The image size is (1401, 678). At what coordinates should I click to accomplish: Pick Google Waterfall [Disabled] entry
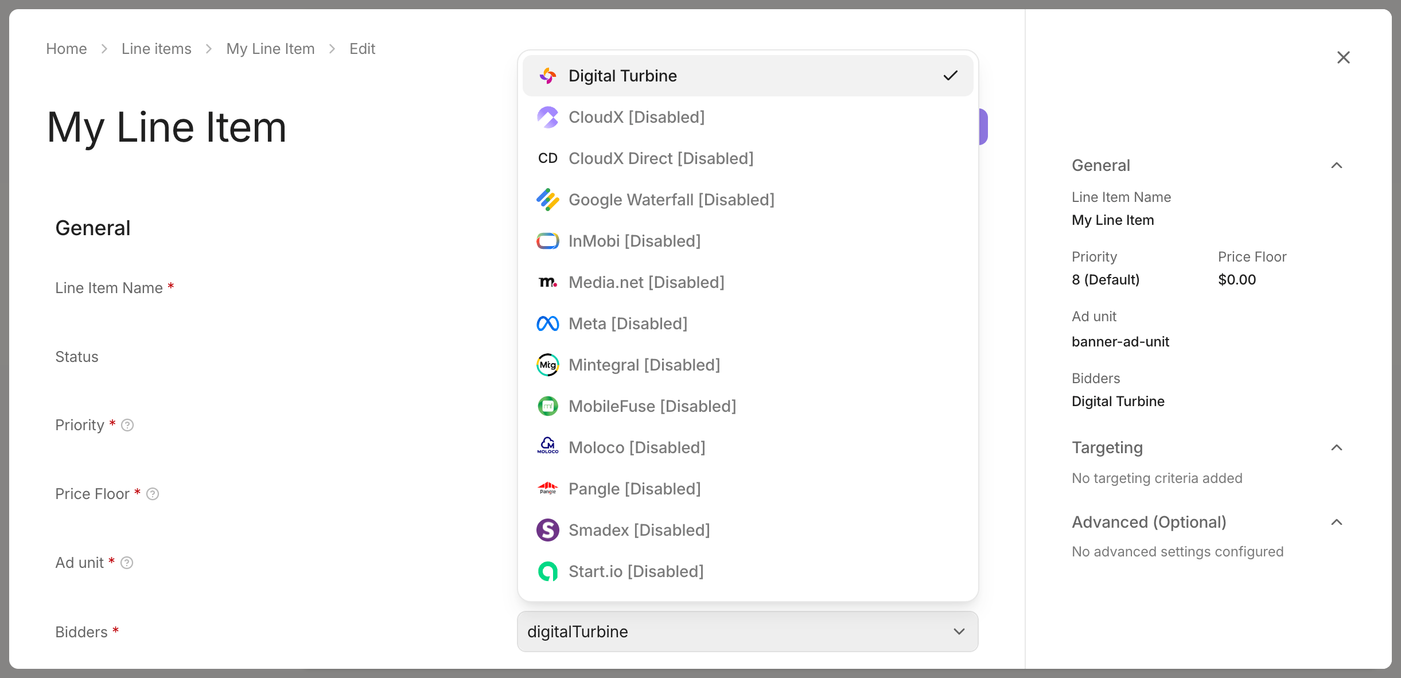point(748,200)
